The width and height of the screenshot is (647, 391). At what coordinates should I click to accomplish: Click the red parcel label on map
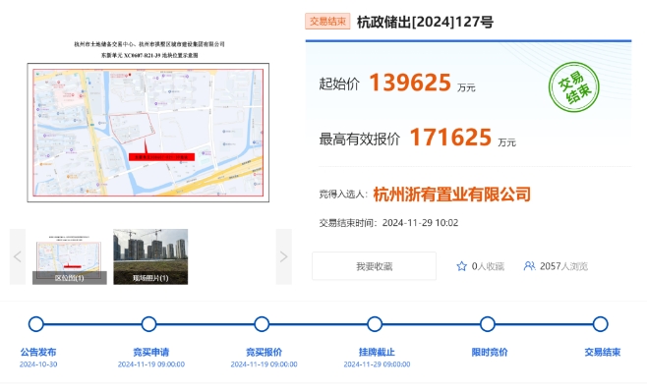[x=161, y=157]
